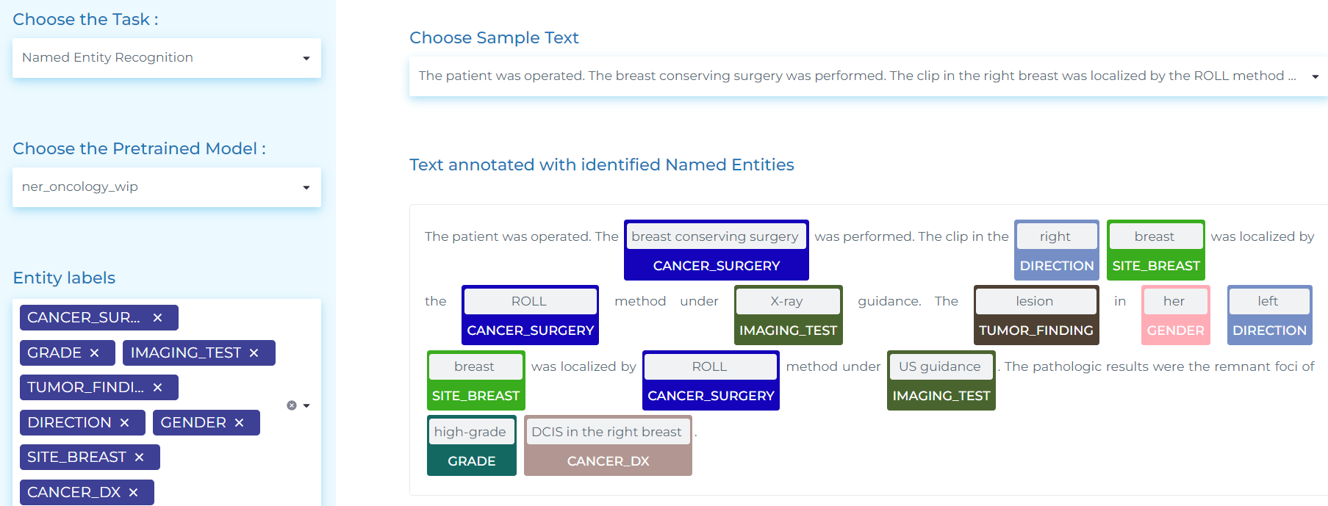Click the 'high-grade' GRADE annotation
The height and width of the screenshot is (506, 1328).
coord(470,433)
